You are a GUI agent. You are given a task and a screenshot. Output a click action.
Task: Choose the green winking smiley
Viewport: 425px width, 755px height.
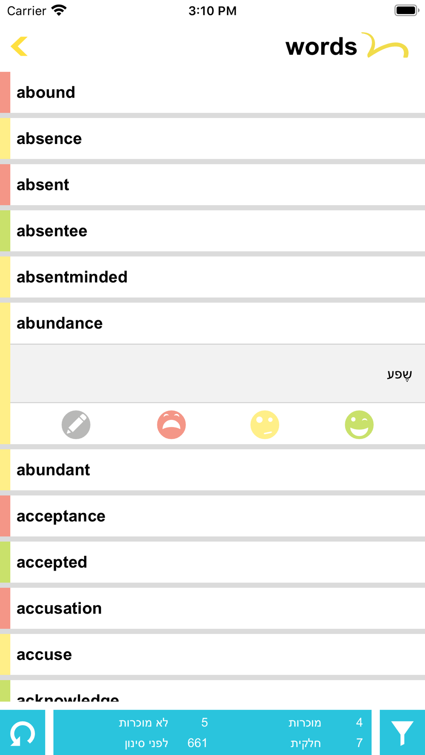[x=359, y=424]
